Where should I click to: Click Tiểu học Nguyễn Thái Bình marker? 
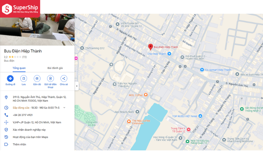point(114,84)
